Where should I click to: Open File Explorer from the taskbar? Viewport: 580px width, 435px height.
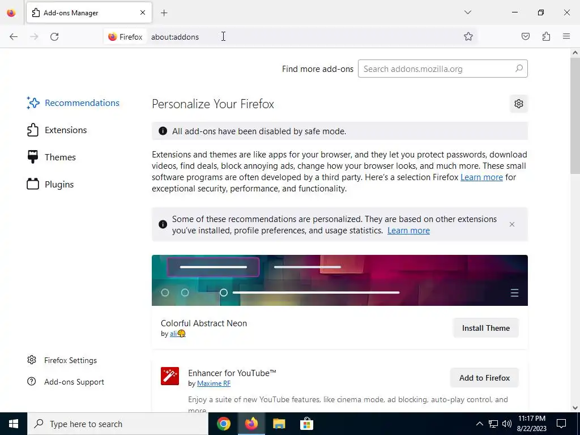tap(279, 424)
